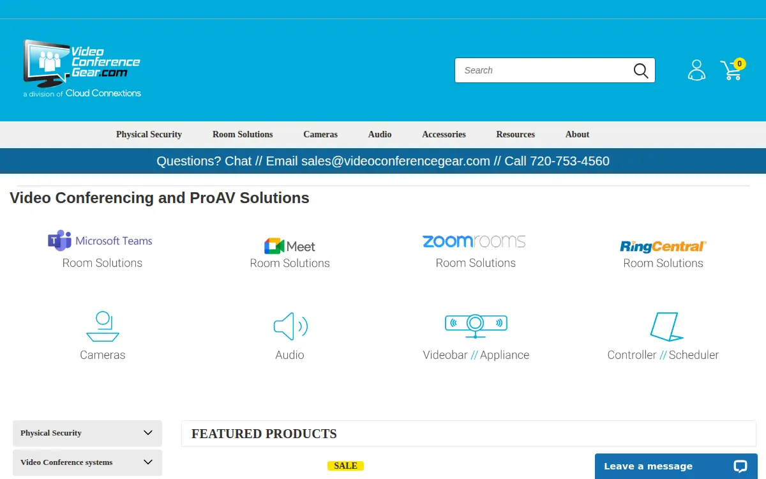
Task: Click the cart item count badge
Action: click(x=739, y=64)
